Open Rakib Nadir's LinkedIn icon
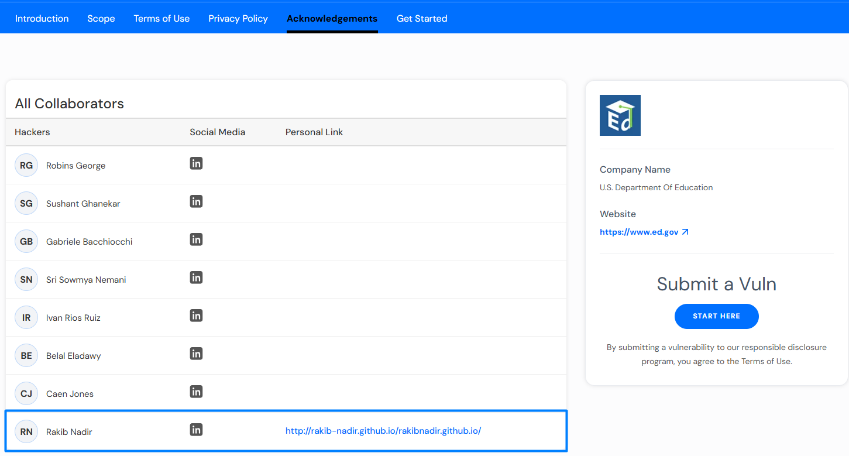The image size is (849, 456). 197,430
